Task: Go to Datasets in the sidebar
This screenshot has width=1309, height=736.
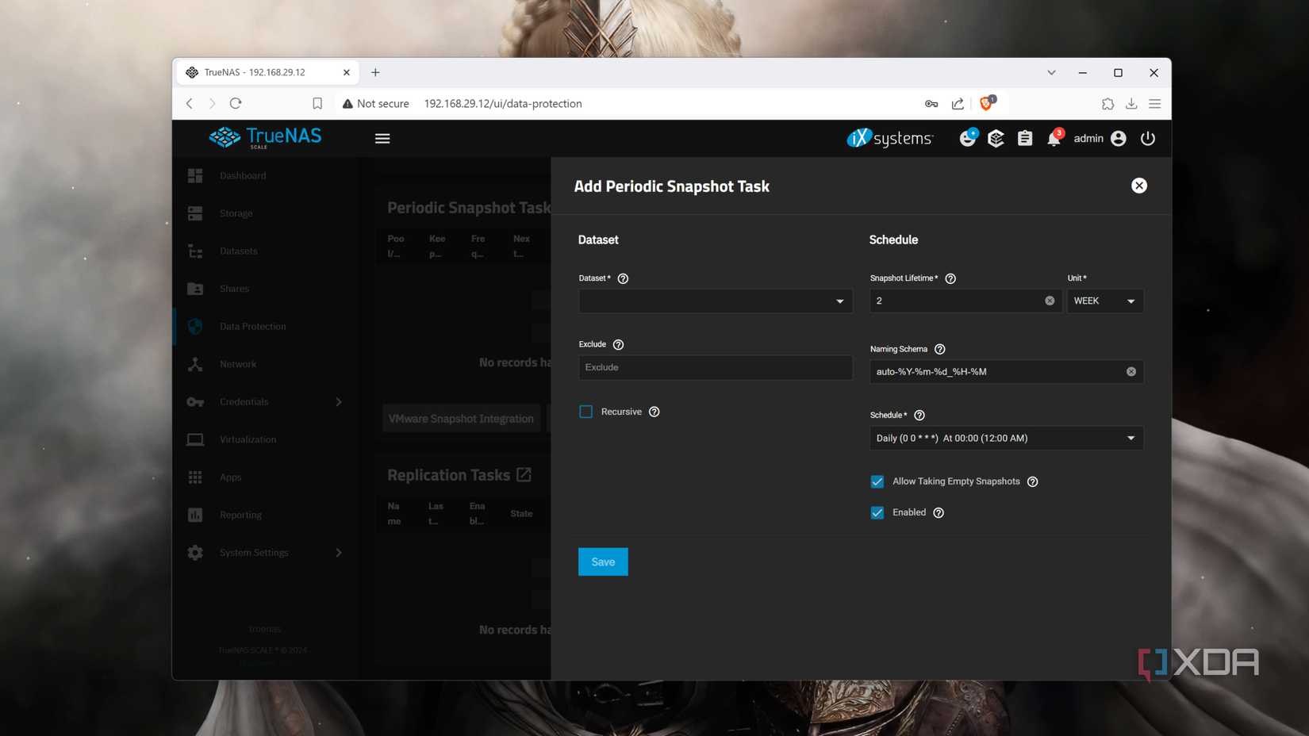Action: point(265,251)
